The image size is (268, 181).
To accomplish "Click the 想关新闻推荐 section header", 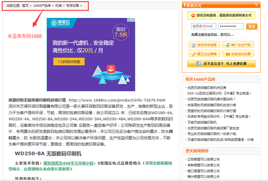I will pyautogui.click(x=197, y=151).
